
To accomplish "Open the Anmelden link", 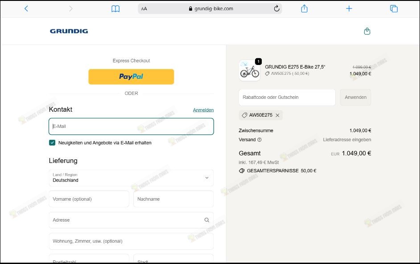I will (x=203, y=110).
